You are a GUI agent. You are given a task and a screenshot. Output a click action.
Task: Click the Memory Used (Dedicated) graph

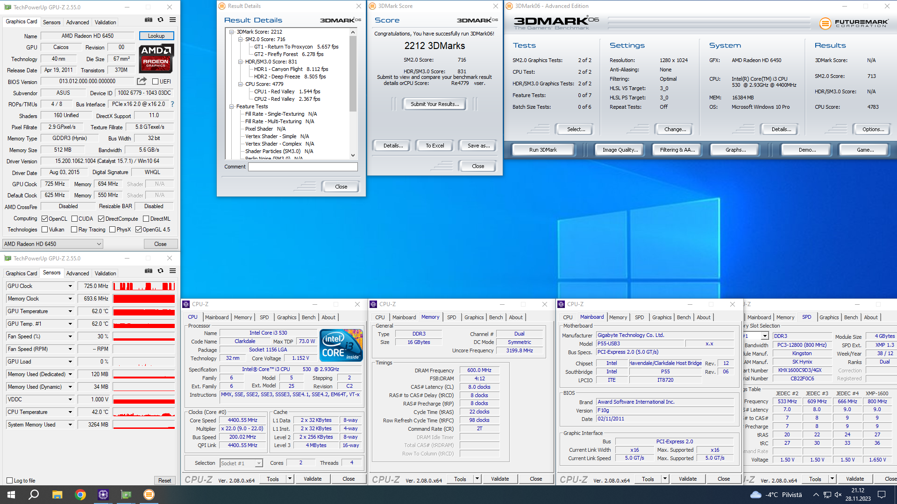pyautogui.click(x=144, y=374)
